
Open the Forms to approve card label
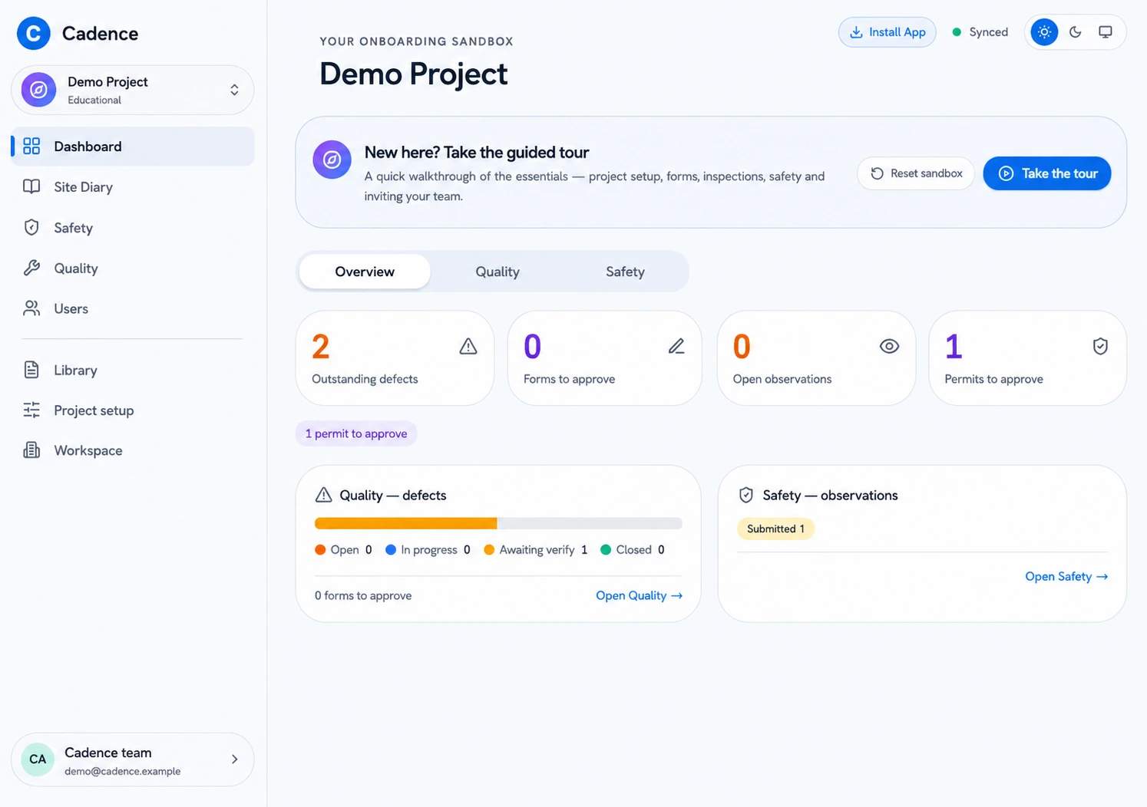569,379
